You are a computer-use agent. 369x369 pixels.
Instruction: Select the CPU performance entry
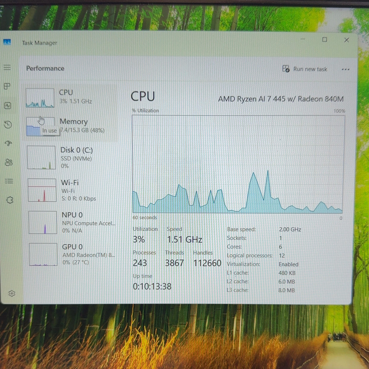(x=71, y=98)
